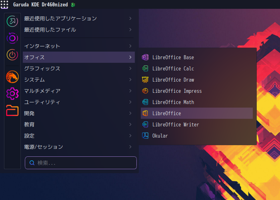Open the 開発 category

click(79, 113)
